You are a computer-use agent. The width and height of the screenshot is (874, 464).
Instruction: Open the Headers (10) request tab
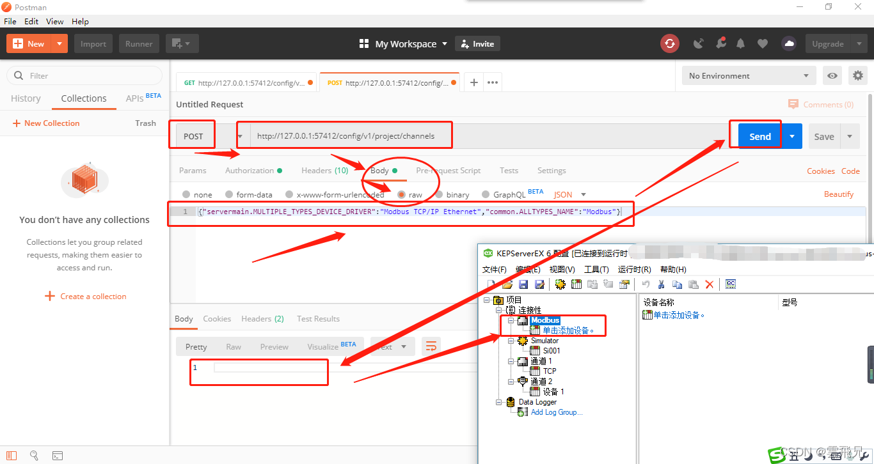coord(324,171)
